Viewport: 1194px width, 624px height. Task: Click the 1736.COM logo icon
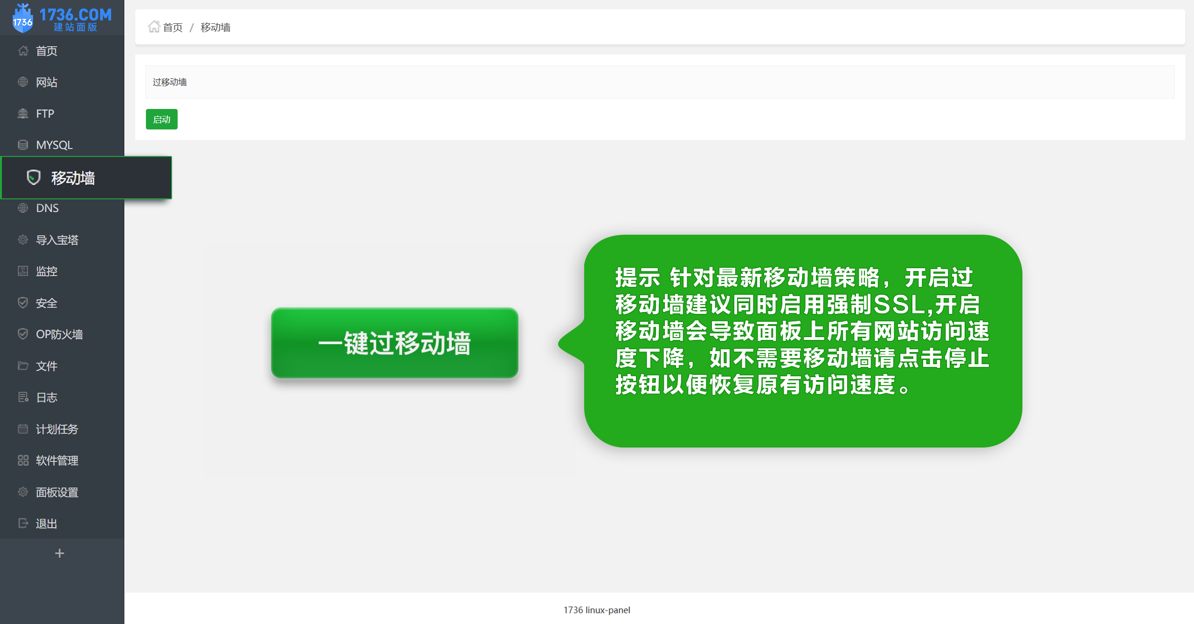coord(22,18)
